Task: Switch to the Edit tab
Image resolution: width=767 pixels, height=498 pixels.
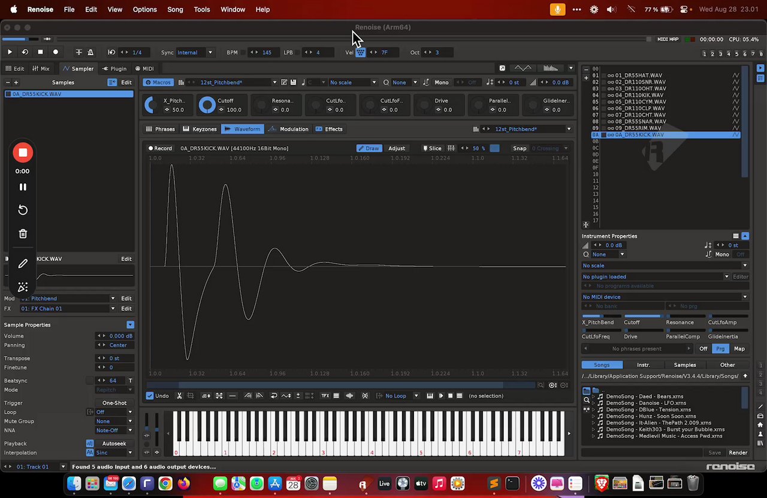Action: tap(15, 68)
